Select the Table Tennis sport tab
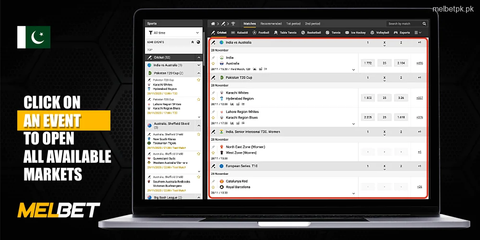Screen dimensions: 480x240 click(x=285, y=33)
